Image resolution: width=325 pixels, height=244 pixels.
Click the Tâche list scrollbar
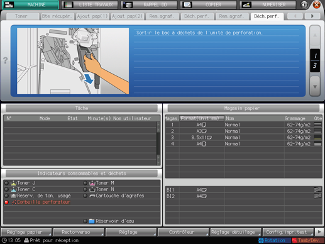point(158,143)
